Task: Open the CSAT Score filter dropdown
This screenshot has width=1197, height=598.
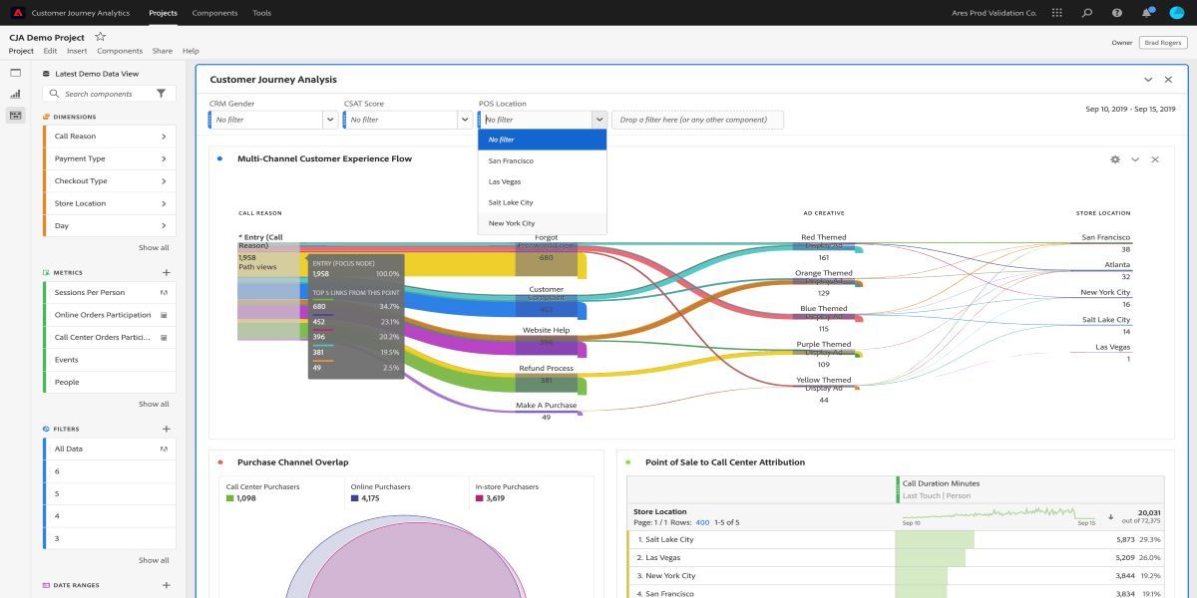Action: click(465, 120)
